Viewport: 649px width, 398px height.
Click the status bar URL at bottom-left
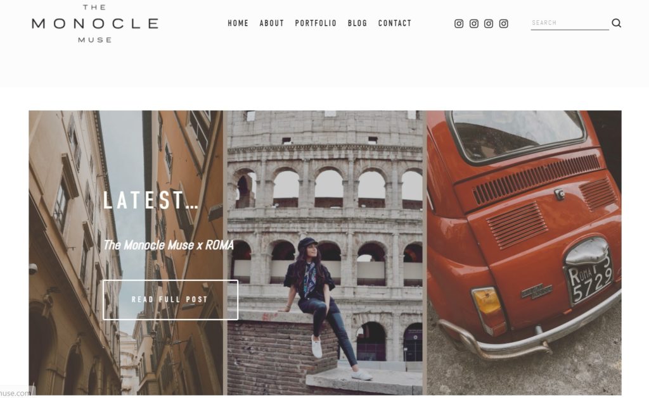pyautogui.click(x=15, y=393)
